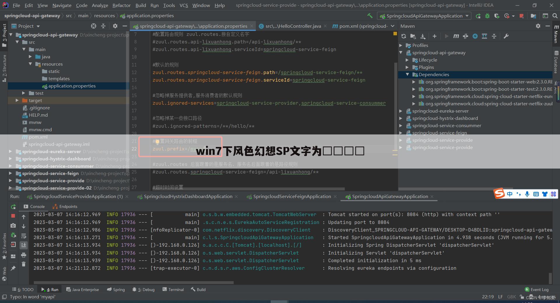Image resolution: width=560 pixels, height=303 pixels.
Task: Expand Maven Profiles node
Action: (401, 45)
